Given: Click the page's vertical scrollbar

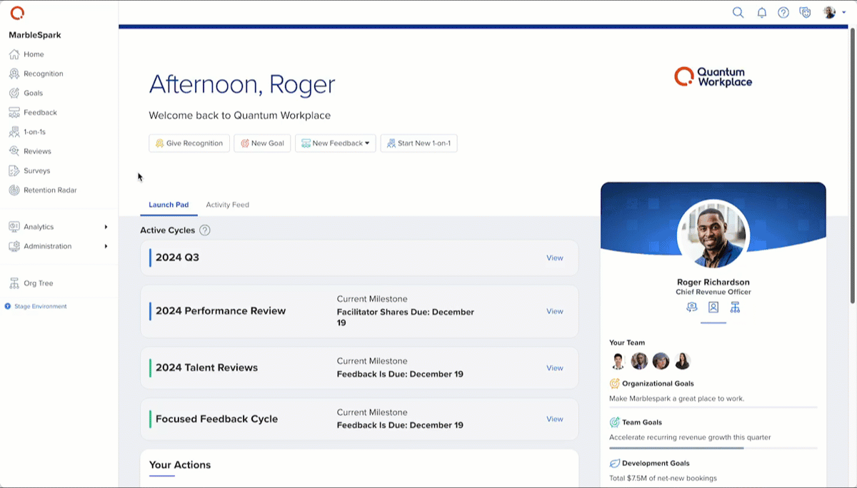Looking at the screenshot, I should click(852, 164).
